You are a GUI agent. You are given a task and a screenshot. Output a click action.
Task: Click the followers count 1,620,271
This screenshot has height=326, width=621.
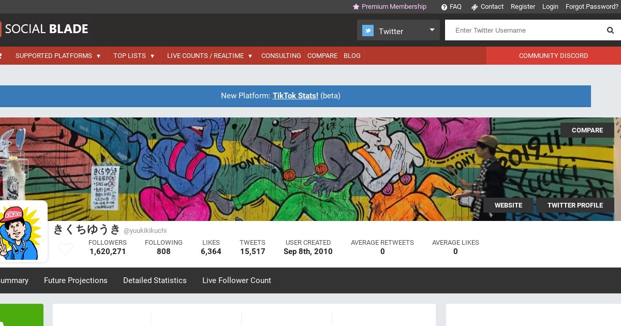pos(108,251)
